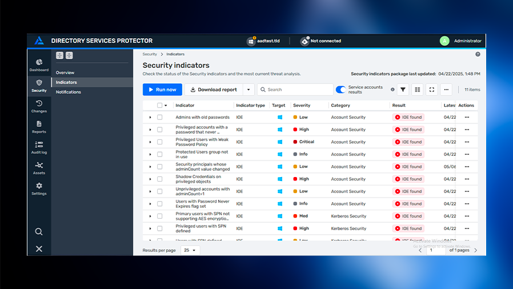The height and width of the screenshot is (289, 513).
Task: Open the Download report dropdown arrow
Action: pyautogui.click(x=248, y=90)
